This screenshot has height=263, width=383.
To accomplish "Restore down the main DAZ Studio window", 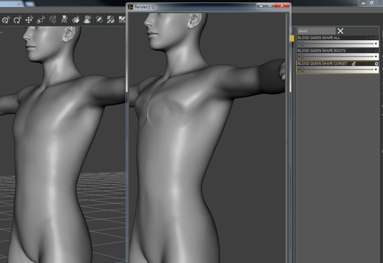I will point(372,3).
